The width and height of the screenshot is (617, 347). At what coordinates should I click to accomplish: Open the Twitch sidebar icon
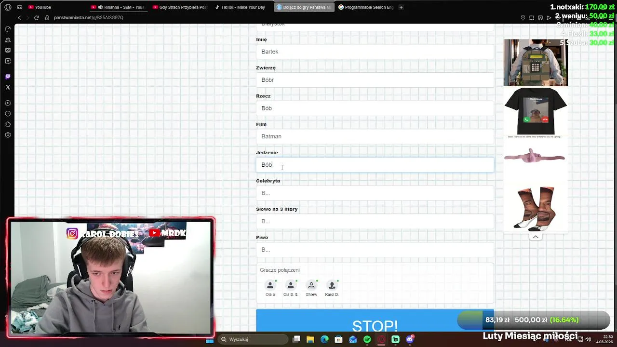click(8, 76)
